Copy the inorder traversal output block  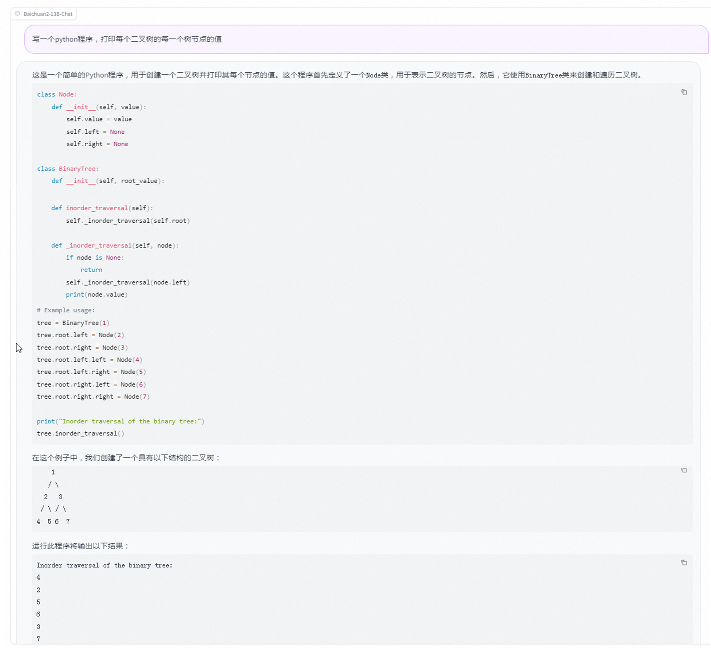pos(684,563)
